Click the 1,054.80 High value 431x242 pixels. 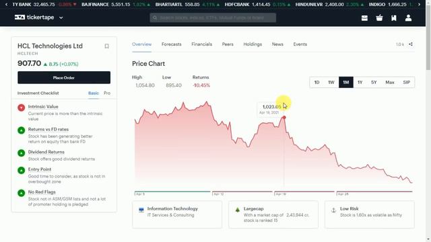coord(145,85)
